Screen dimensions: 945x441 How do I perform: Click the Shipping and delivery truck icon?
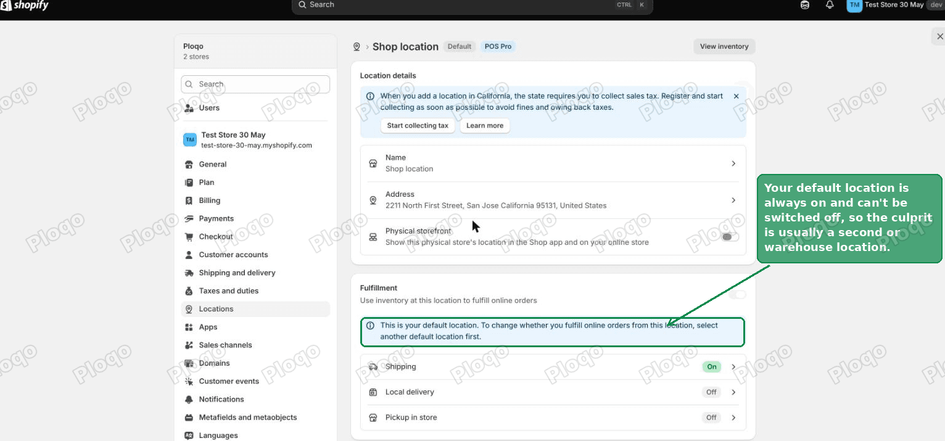(x=189, y=273)
